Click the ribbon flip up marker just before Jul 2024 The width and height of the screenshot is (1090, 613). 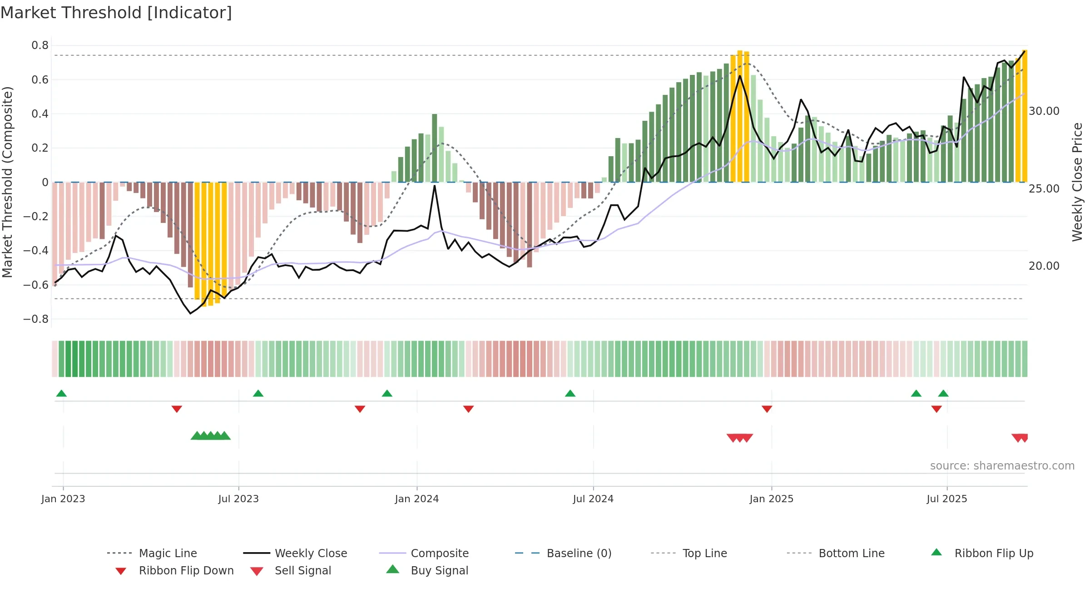[x=570, y=393]
